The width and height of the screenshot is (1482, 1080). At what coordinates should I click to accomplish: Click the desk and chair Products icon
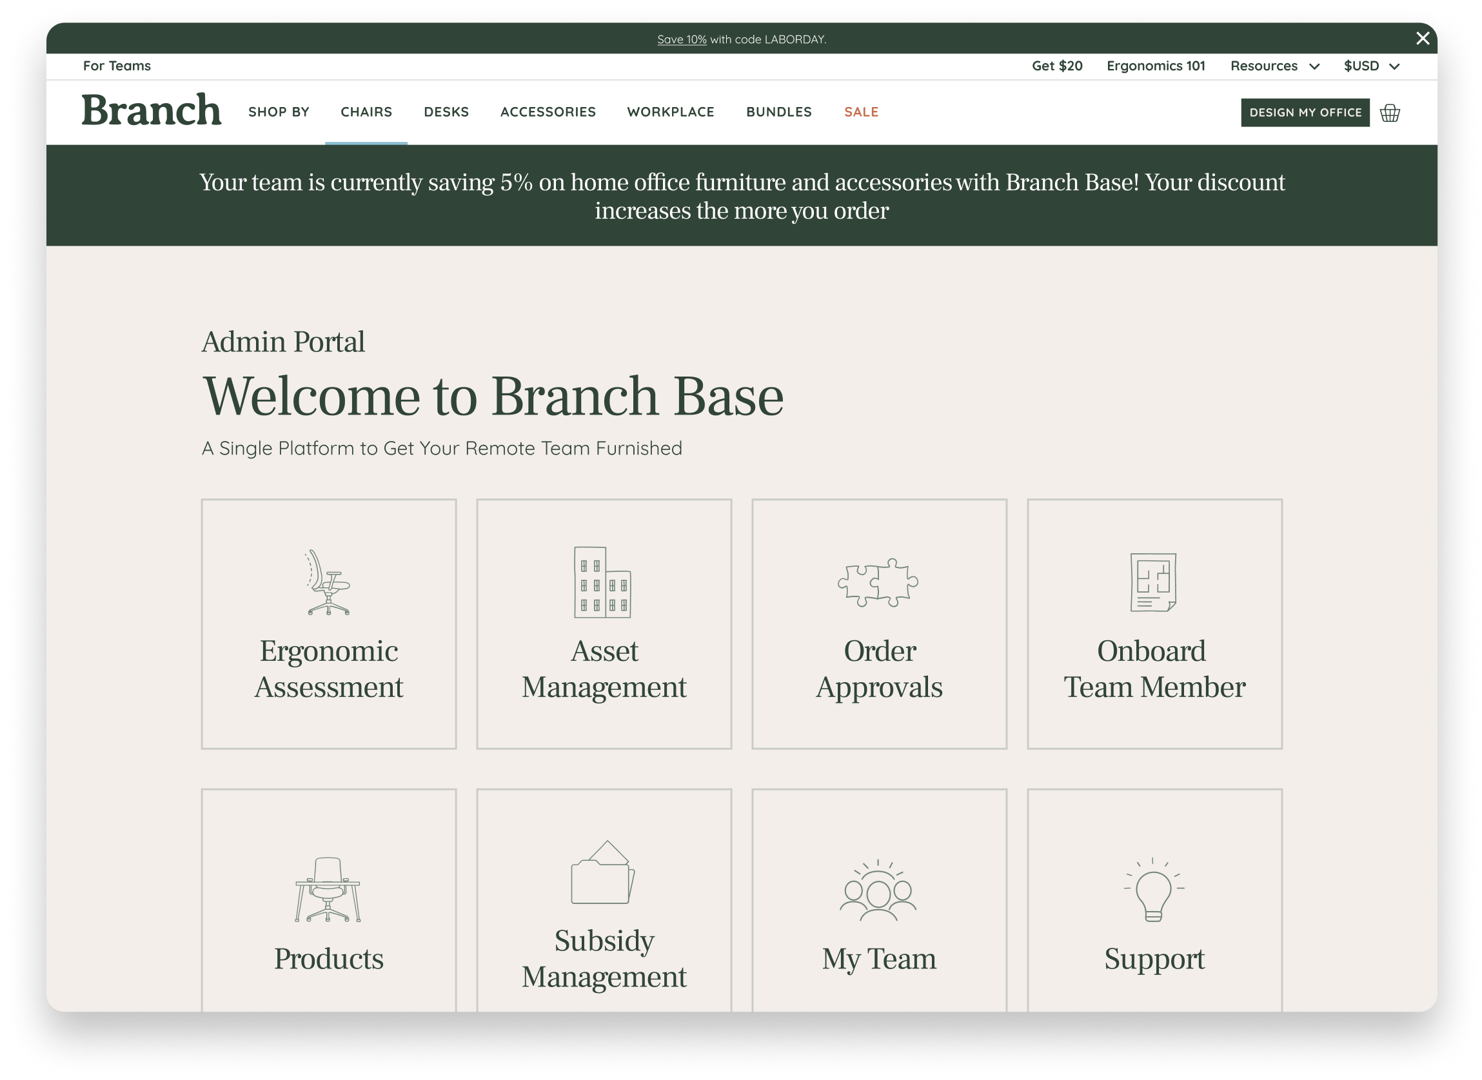328,890
